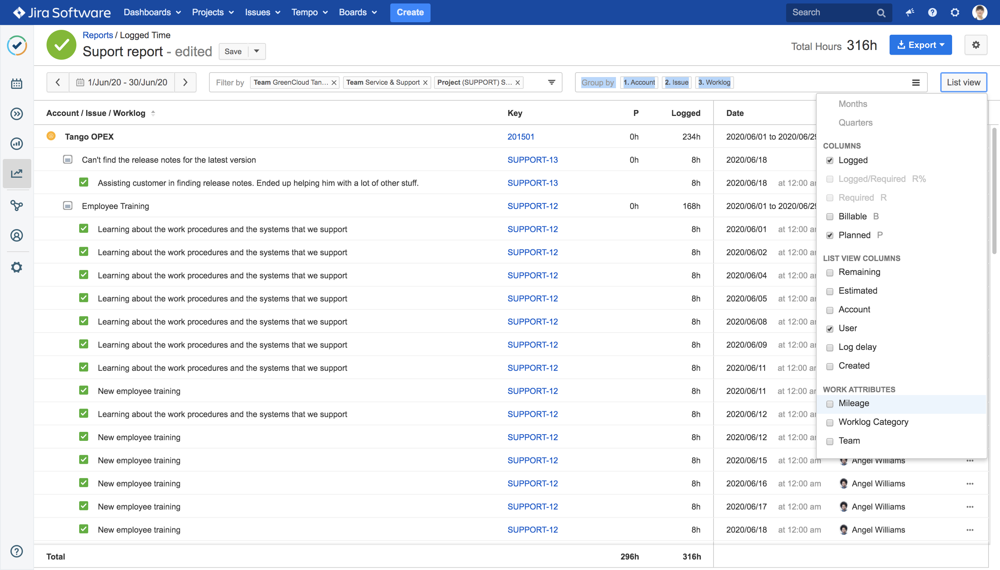Open the Jira help question mark icon
This screenshot has height=570, width=1000.
(x=932, y=12)
